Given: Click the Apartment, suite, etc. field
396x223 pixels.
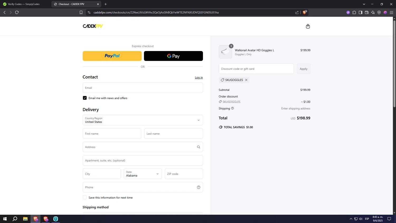Looking at the screenshot, I should coord(143,160).
